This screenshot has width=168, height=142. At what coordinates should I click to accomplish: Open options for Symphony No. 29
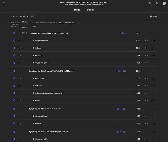pyautogui.click(x=153, y=33)
